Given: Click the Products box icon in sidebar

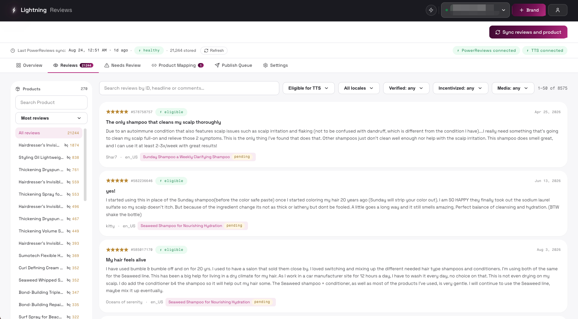Looking at the screenshot, I should pyautogui.click(x=18, y=89).
